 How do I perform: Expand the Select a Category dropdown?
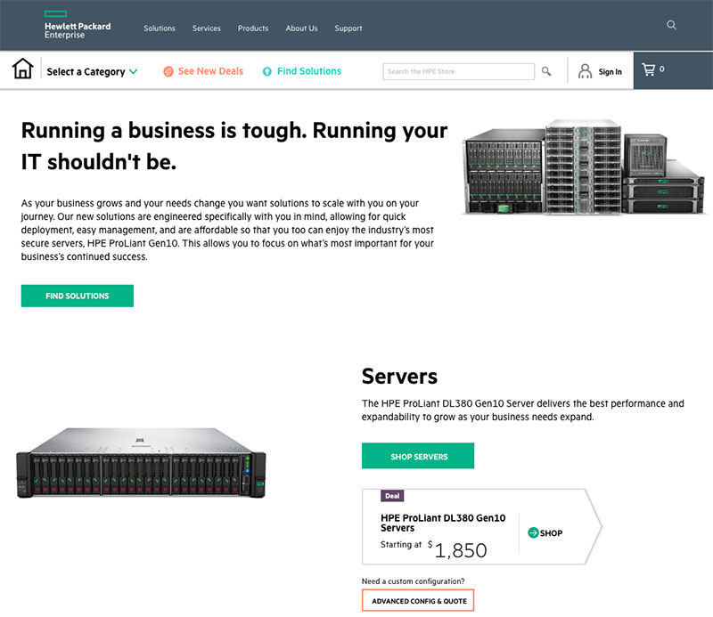(x=92, y=72)
